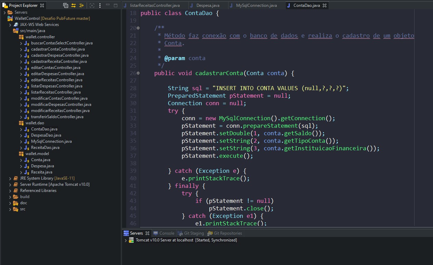Click the filter icon in Project Explorer toolbar
Viewport: 433px width, 265px height.
point(81,5)
